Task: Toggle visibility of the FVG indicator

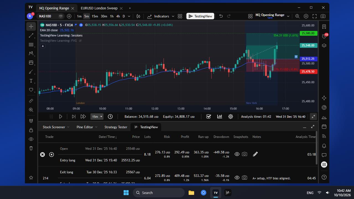Action: tap(80, 41)
